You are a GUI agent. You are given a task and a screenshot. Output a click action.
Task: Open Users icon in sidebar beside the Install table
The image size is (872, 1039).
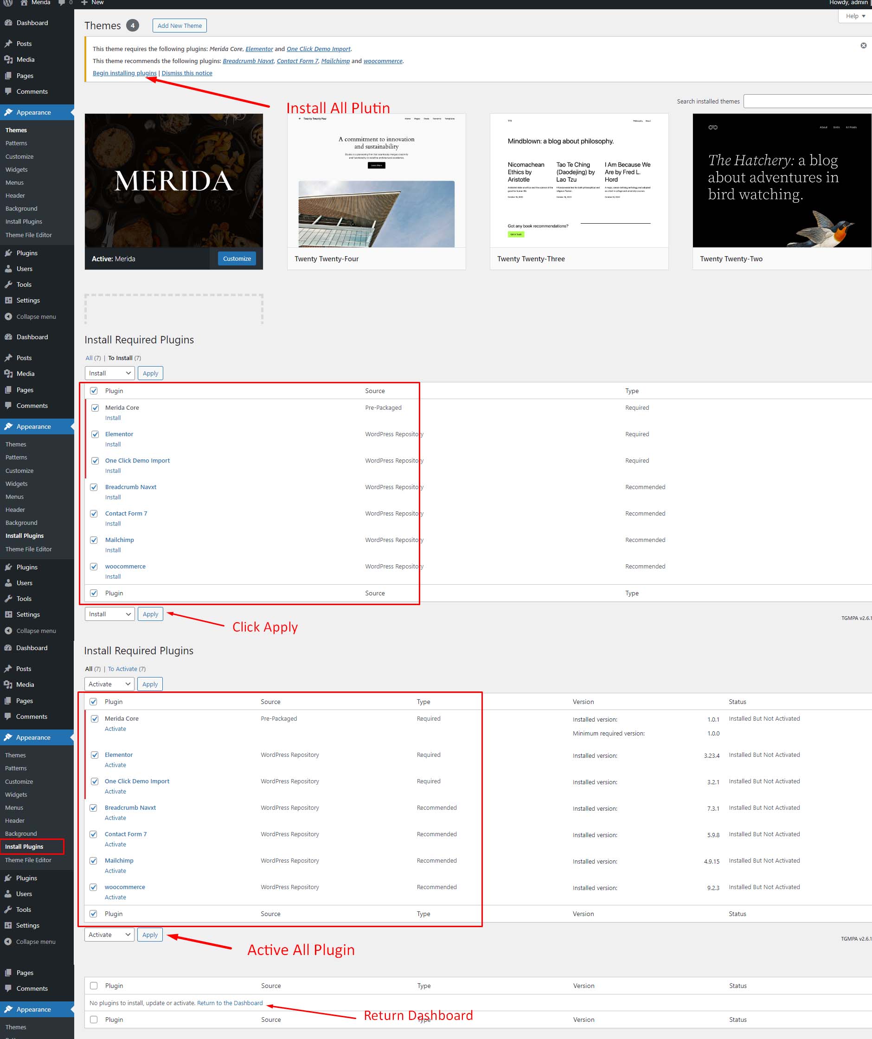point(8,583)
